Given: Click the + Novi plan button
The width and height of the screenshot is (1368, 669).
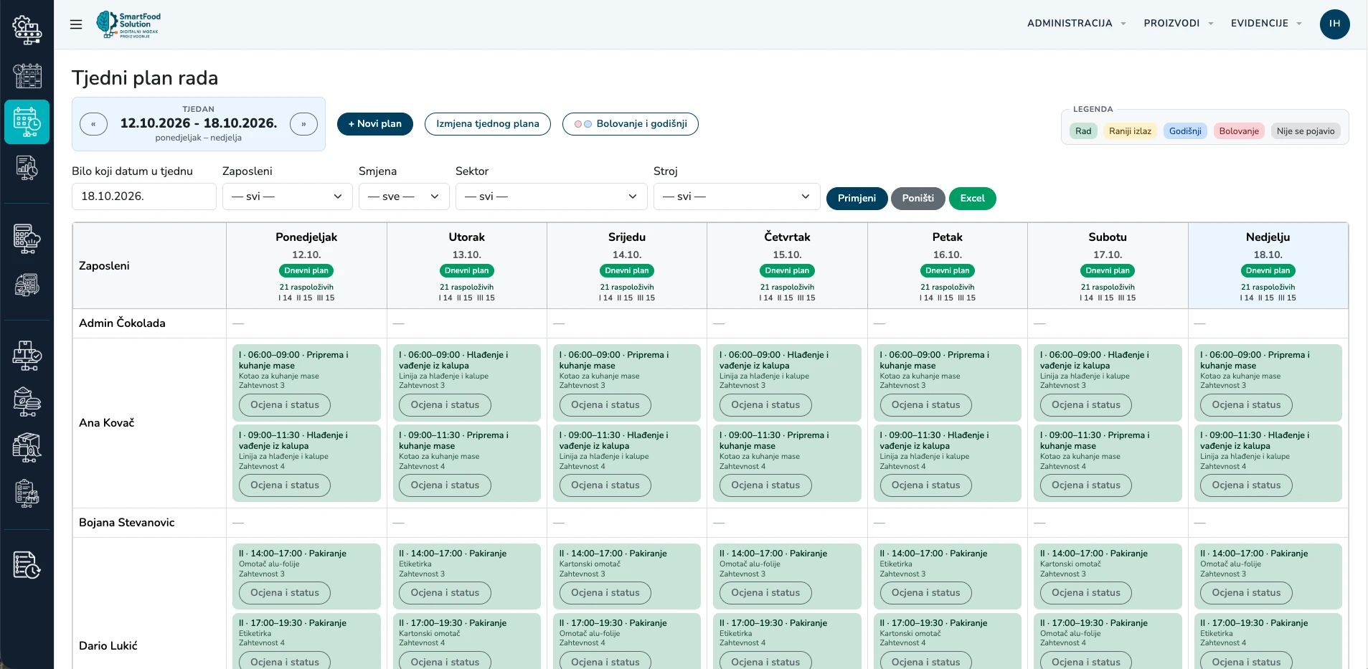Looking at the screenshot, I should coord(375,124).
